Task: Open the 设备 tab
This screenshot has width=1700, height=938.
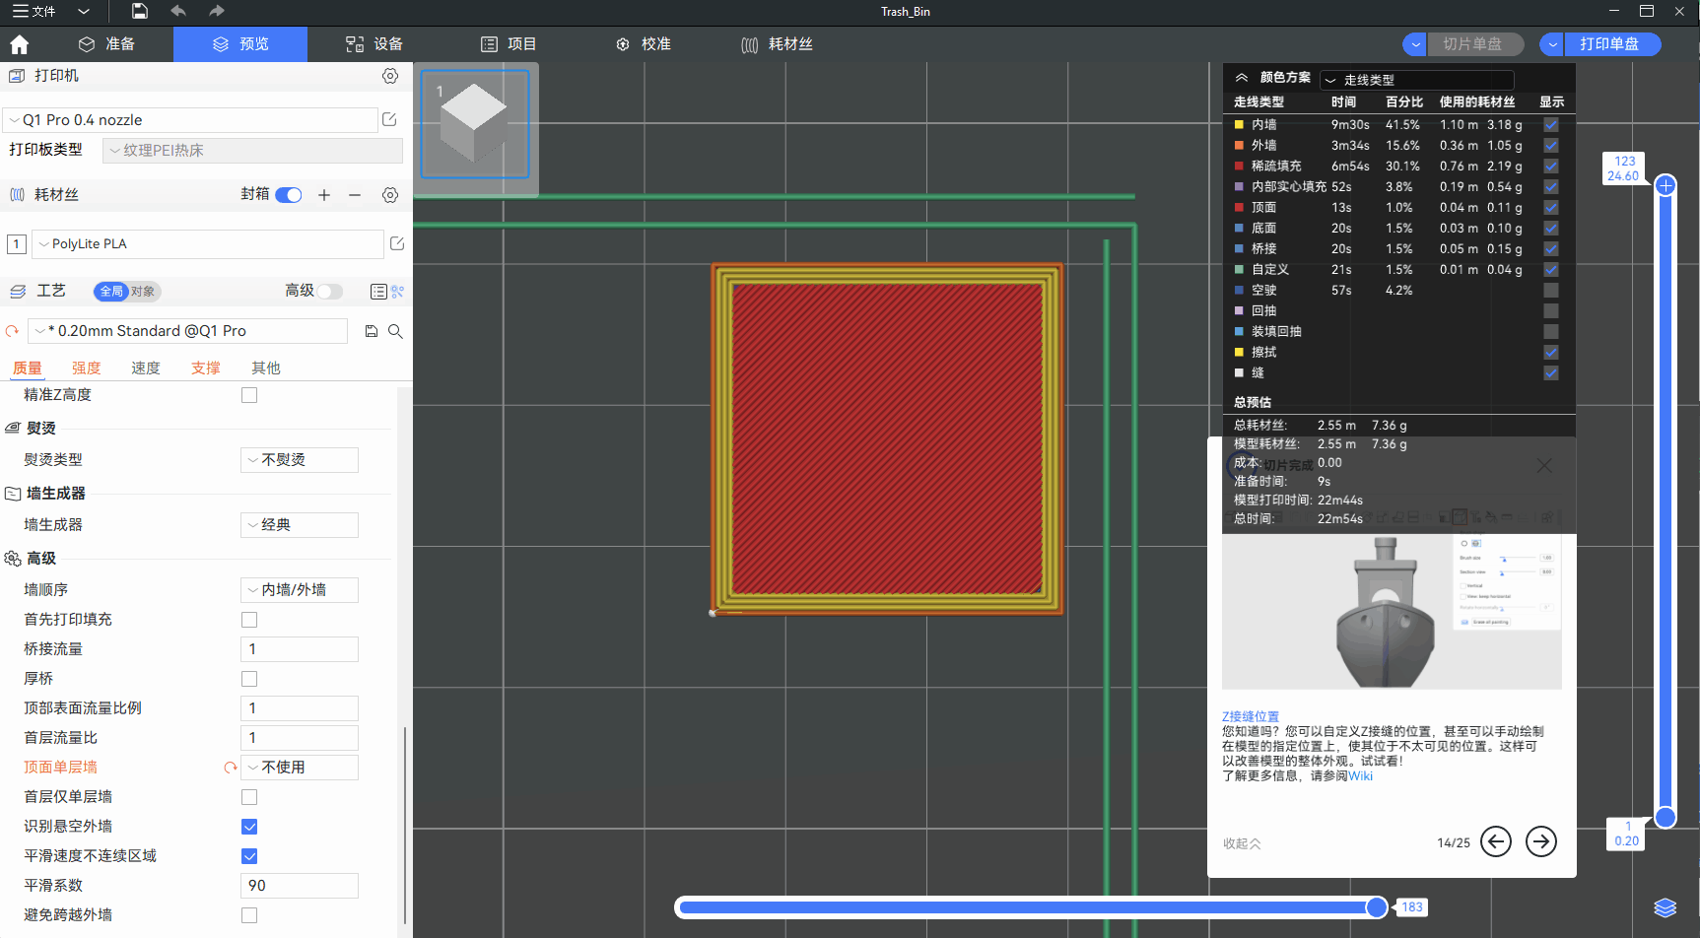Action: pyautogui.click(x=374, y=44)
